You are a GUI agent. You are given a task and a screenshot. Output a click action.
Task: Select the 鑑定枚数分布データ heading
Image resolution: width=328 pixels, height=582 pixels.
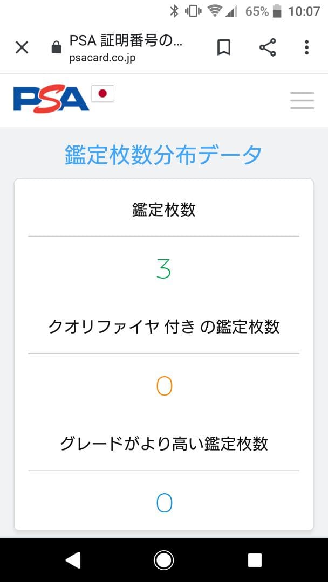point(163,154)
